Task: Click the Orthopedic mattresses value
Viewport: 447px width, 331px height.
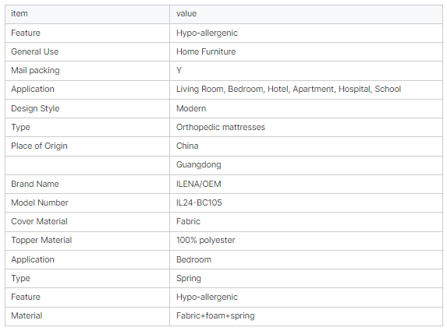Action: pyautogui.click(x=221, y=127)
